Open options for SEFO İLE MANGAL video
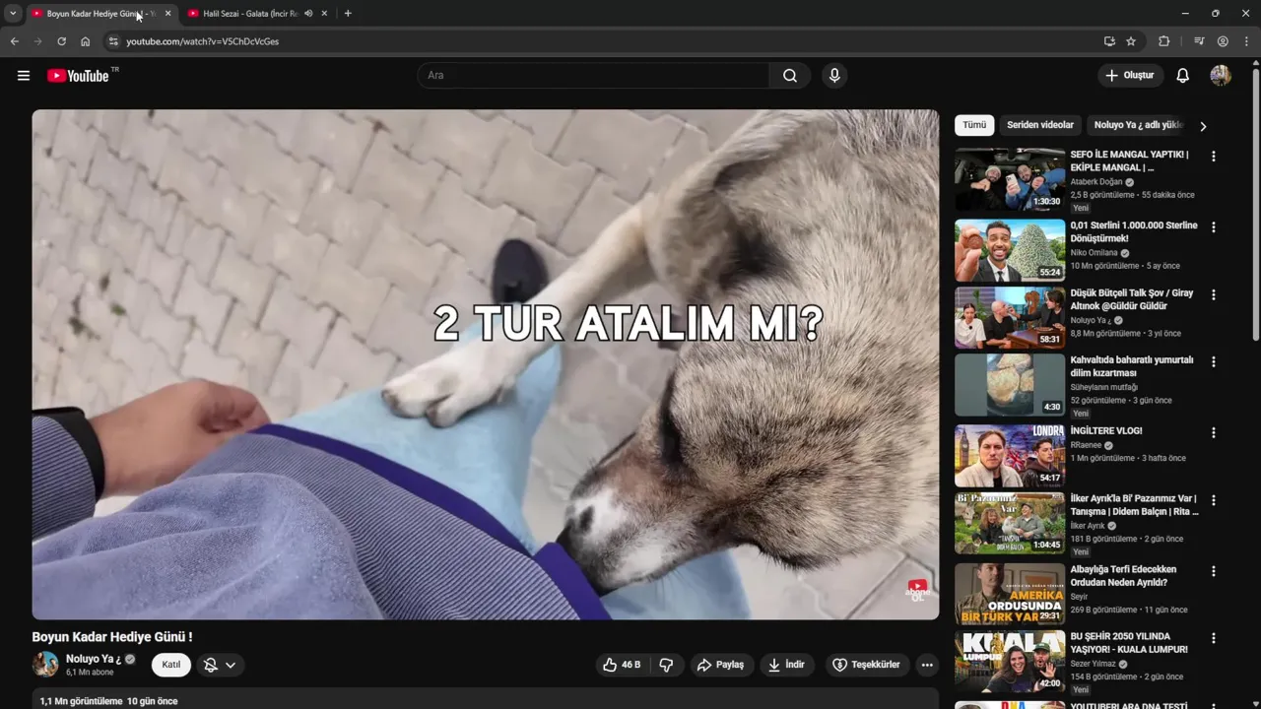 (1214, 157)
